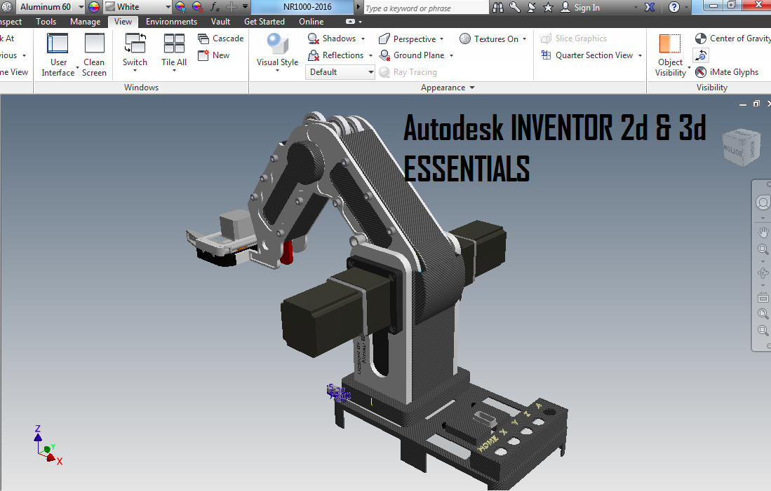Select the Pan tool in navigation bar

[763, 232]
